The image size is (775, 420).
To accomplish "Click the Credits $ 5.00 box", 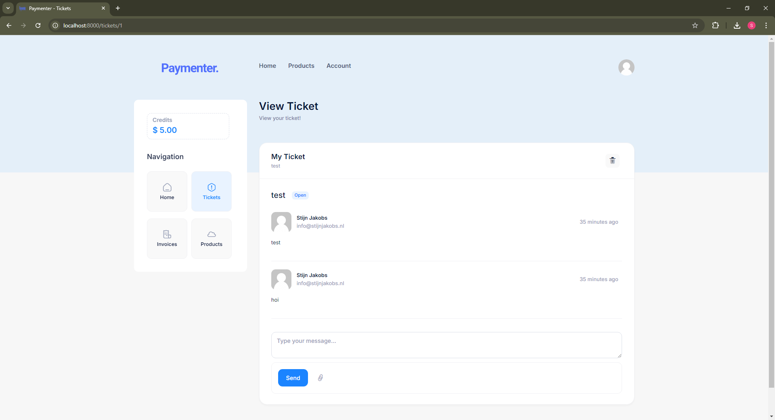I will pos(188,126).
